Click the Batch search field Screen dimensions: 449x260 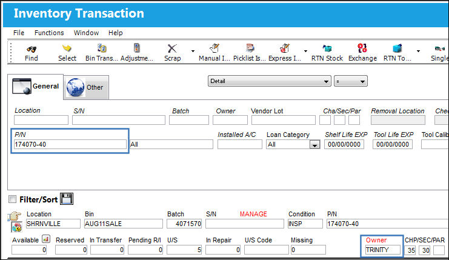(x=189, y=120)
